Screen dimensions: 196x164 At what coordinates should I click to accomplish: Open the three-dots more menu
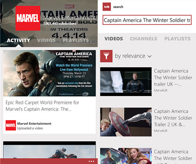91,161
